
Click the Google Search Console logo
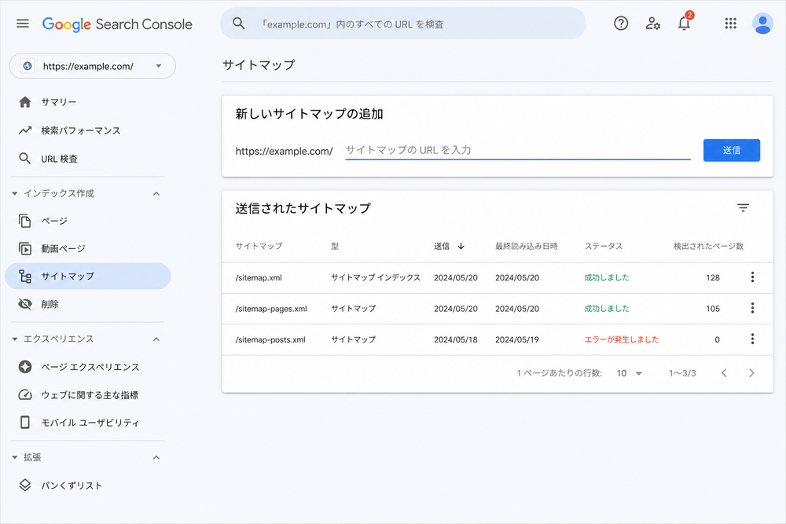pos(117,24)
